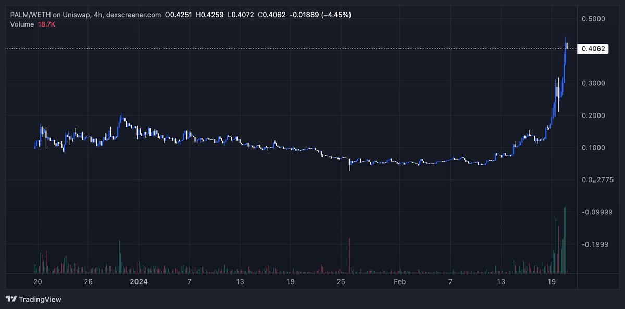Toggle the Volume indicator legend

click(x=21, y=24)
